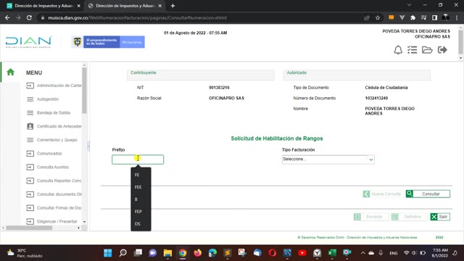Click the Nueva Consulta button
The width and height of the screenshot is (464, 261).
(382, 194)
